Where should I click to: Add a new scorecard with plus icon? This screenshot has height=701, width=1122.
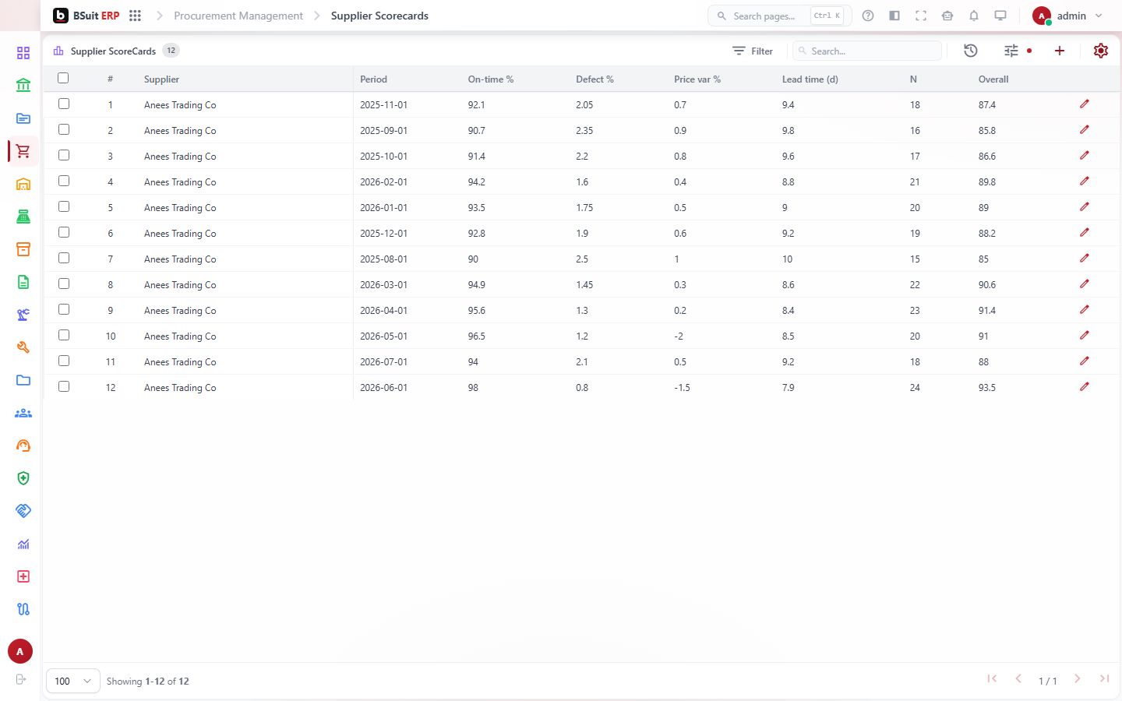click(x=1060, y=51)
